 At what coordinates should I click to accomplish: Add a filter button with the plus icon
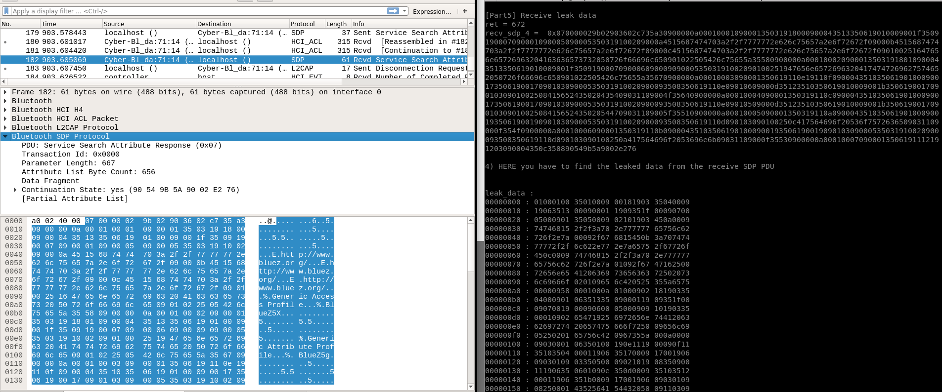pyautogui.click(x=465, y=11)
